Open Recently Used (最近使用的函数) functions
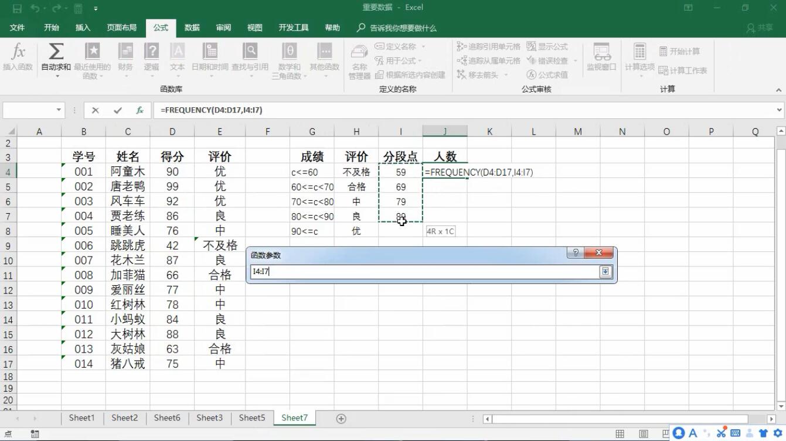This screenshot has height=441, width=786. point(92,60)
